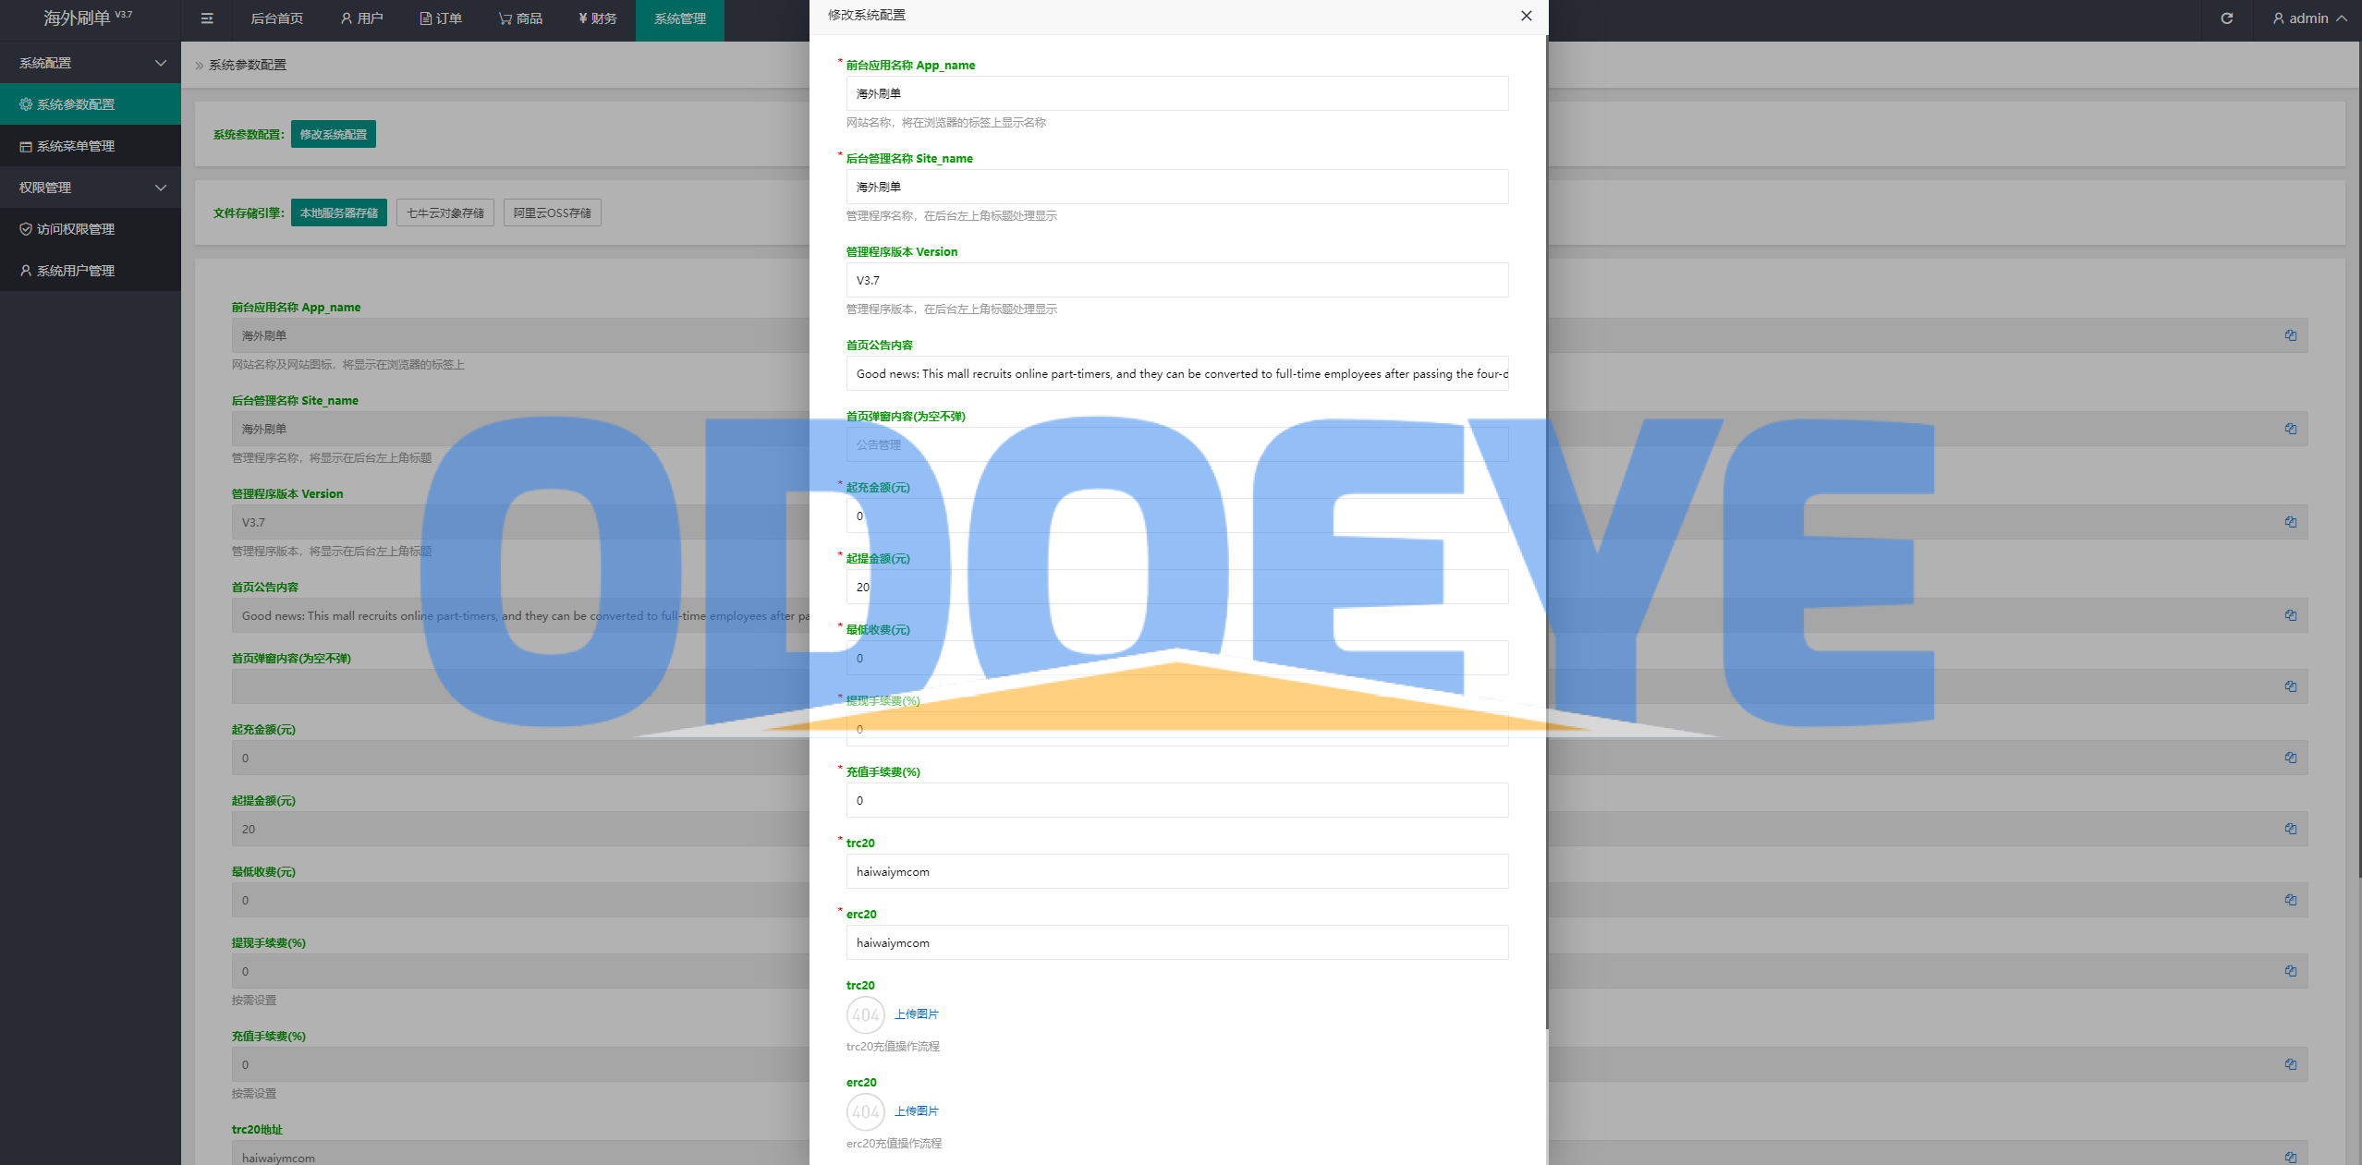The width and height of the screenshot is (2362, 1165).
Task: Select 阿里云OSS存储 storage engine
Action: 553,212
